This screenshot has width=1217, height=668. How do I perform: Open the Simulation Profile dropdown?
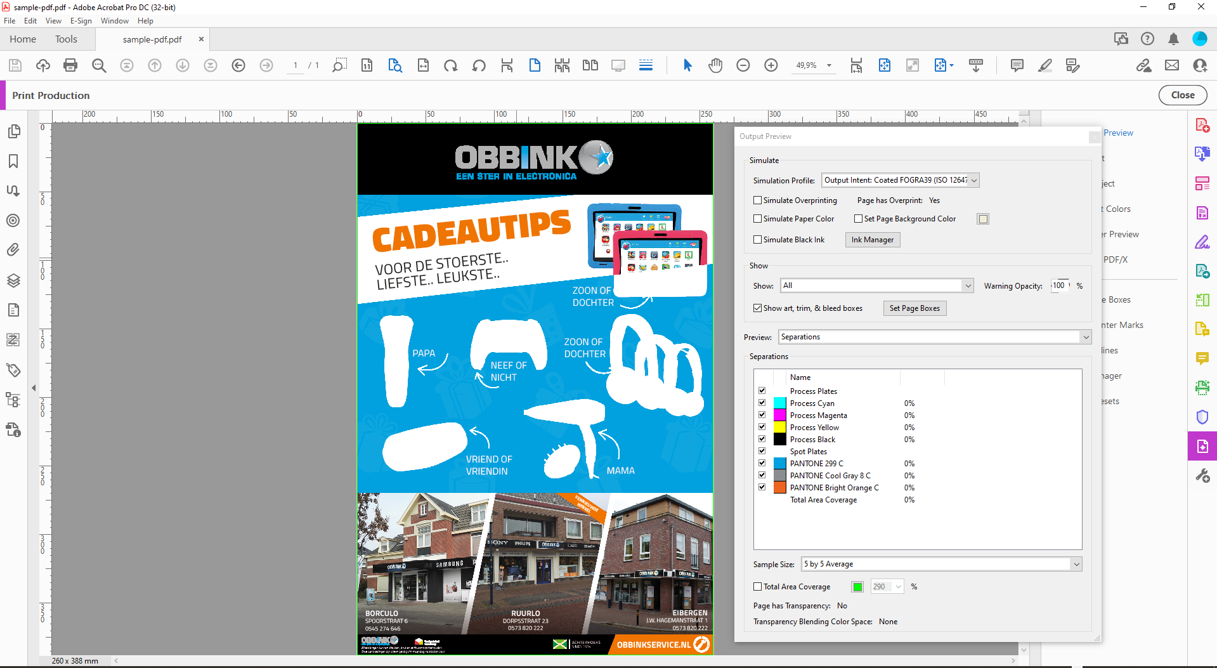click(x=973, y=180)
